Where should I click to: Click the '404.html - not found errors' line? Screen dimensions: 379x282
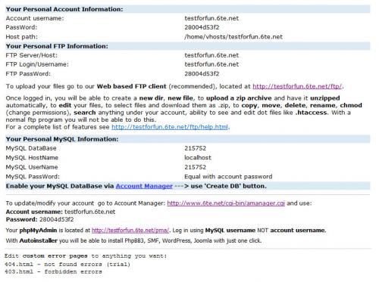67,265
